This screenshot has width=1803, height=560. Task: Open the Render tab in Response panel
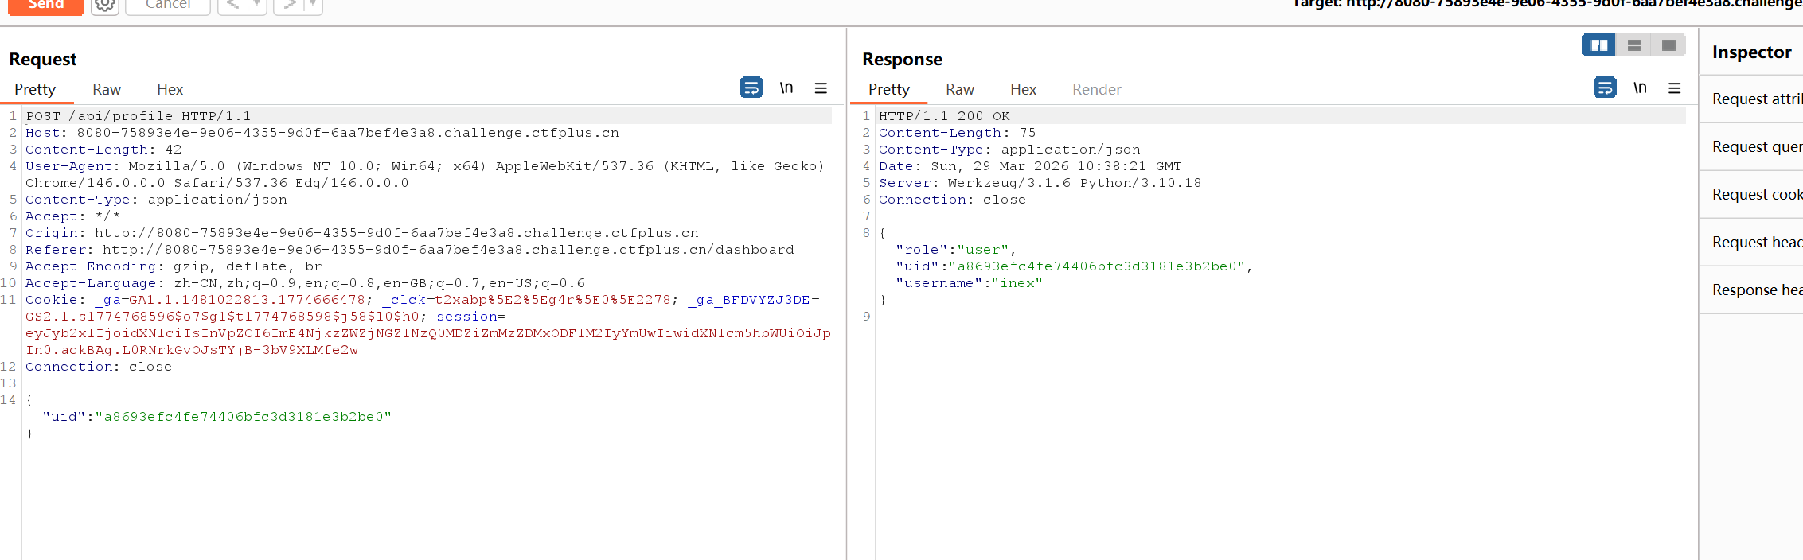1096,89
